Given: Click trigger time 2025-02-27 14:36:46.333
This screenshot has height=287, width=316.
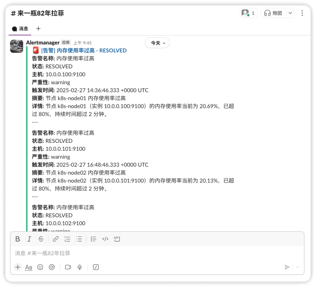Looking at the screenshot, I should [88, 90].
